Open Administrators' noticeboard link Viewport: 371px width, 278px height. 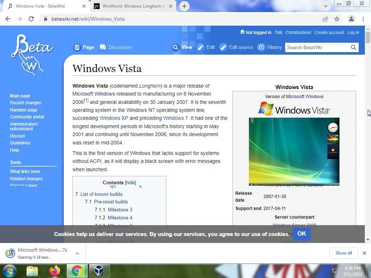24,126
